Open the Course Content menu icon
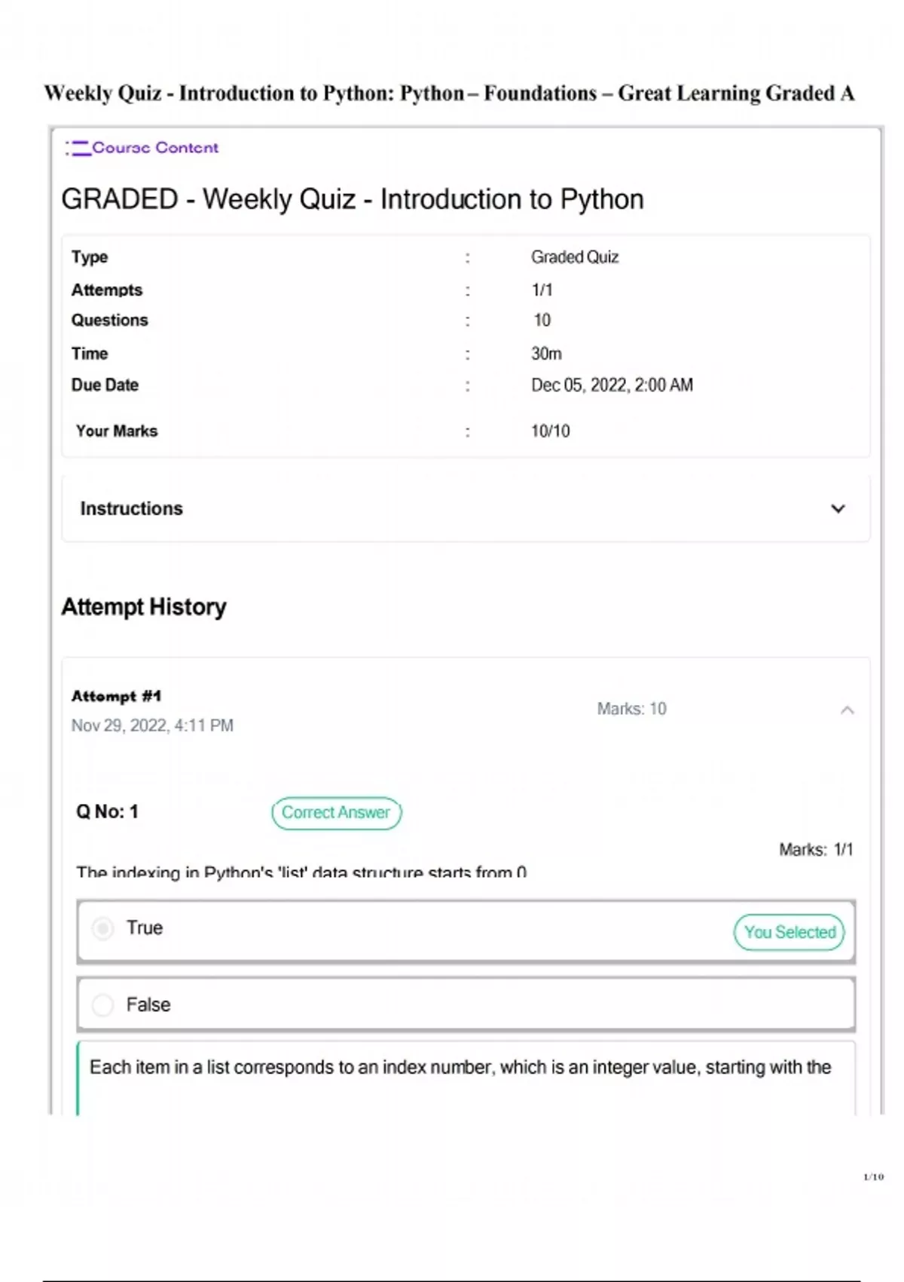The image size is (904, 1282). click(x=78, y=148)
